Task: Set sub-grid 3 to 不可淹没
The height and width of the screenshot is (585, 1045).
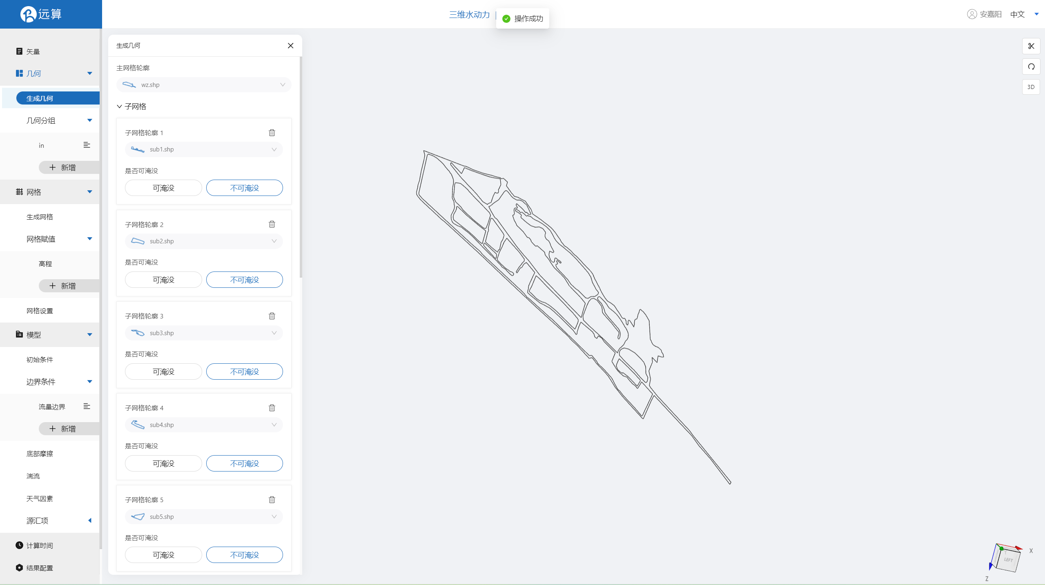Action: coord(244,371)
